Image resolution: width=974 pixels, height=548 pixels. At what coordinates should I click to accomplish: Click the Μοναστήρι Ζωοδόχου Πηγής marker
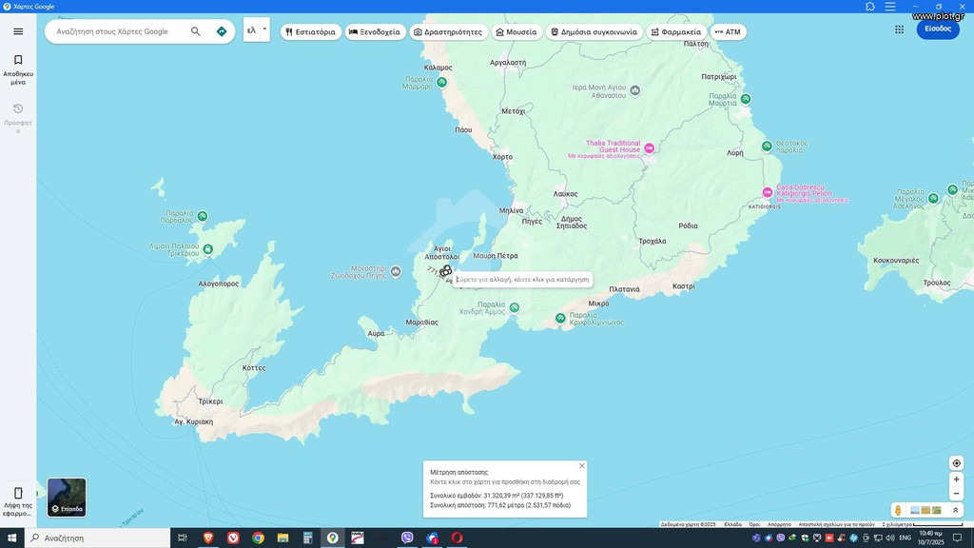coord(396,271)
